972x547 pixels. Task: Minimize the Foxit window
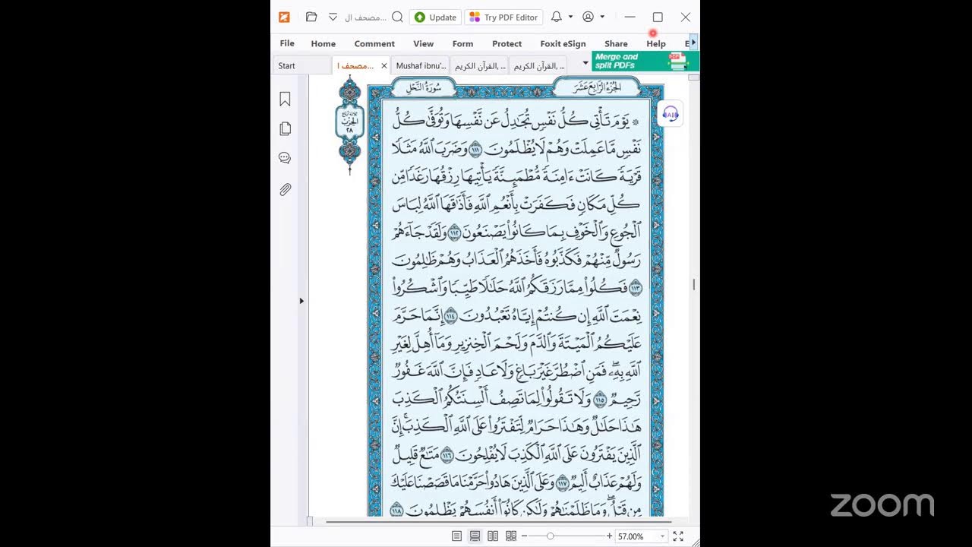(630, 17)
